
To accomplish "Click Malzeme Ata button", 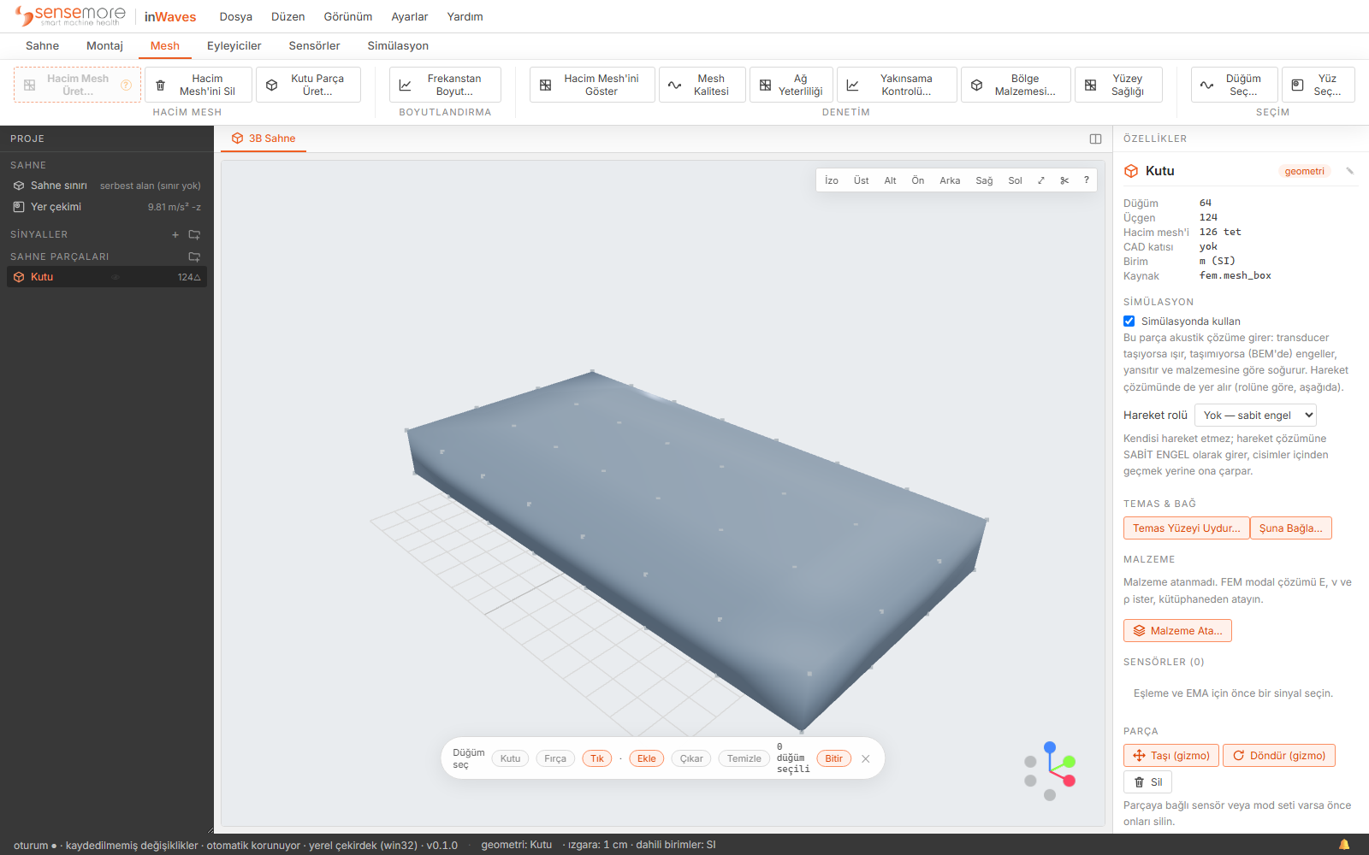I will 1177,631.
